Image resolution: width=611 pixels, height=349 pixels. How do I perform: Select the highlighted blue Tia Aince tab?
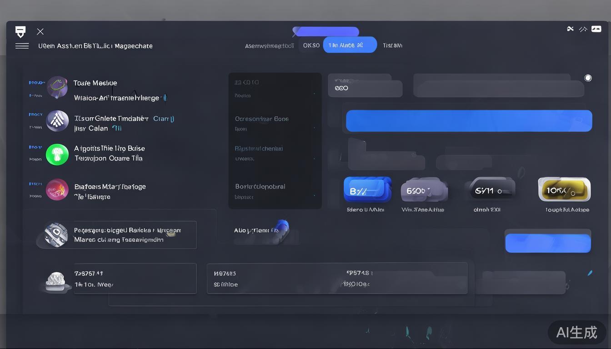click(x=350, y=45)
